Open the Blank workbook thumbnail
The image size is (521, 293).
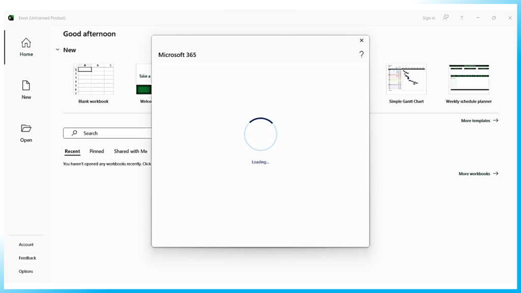[94, 79]
